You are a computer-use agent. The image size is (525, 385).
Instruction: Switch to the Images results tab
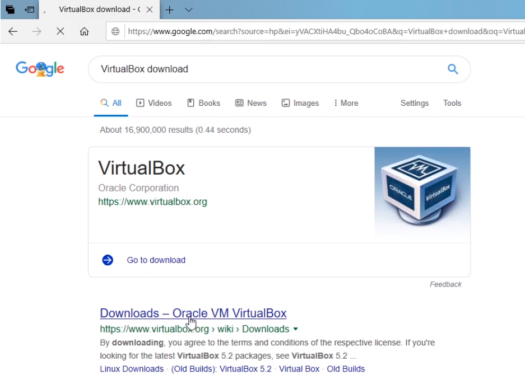[300, 103]
